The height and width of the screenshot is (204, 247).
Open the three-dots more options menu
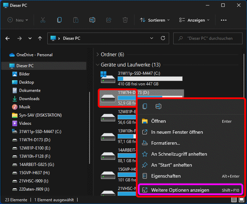click(224, 20)
